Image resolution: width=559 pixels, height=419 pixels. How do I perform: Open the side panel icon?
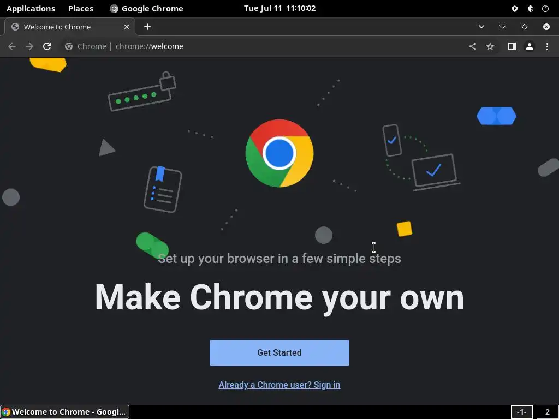512,46
